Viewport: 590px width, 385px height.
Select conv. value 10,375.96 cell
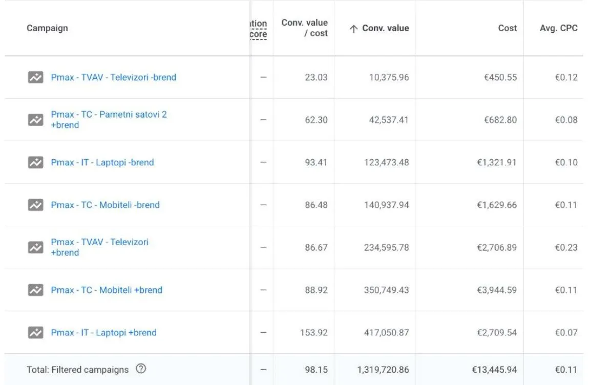(x=389, y=77)
